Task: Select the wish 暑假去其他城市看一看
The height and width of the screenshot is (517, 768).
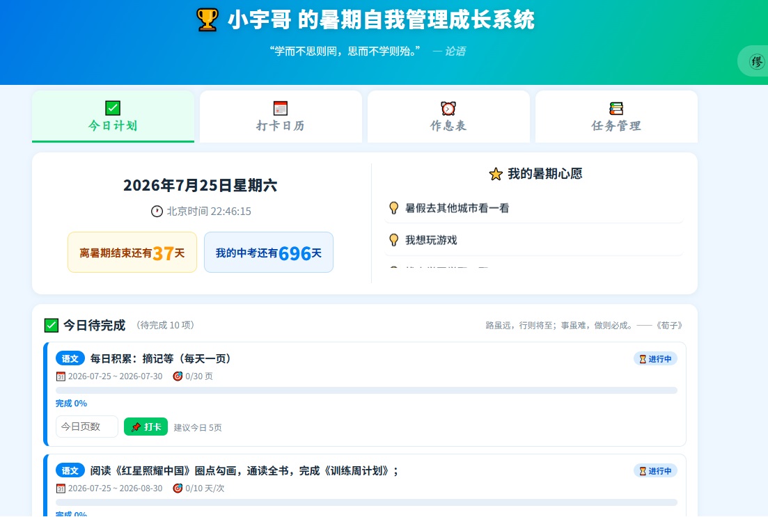Action: [x=534, y=209]
